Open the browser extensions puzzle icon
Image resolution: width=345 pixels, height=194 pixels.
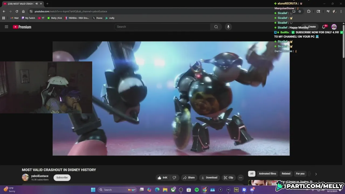pos(309,11)
